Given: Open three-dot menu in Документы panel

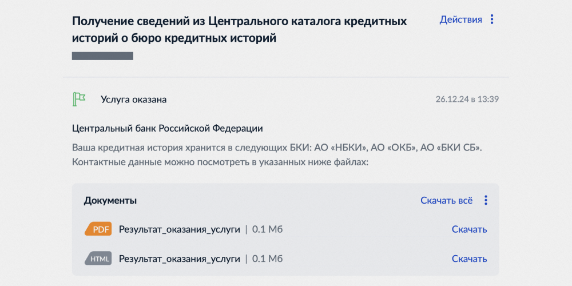Looking at the screenshot, I should tap(486, 200).
